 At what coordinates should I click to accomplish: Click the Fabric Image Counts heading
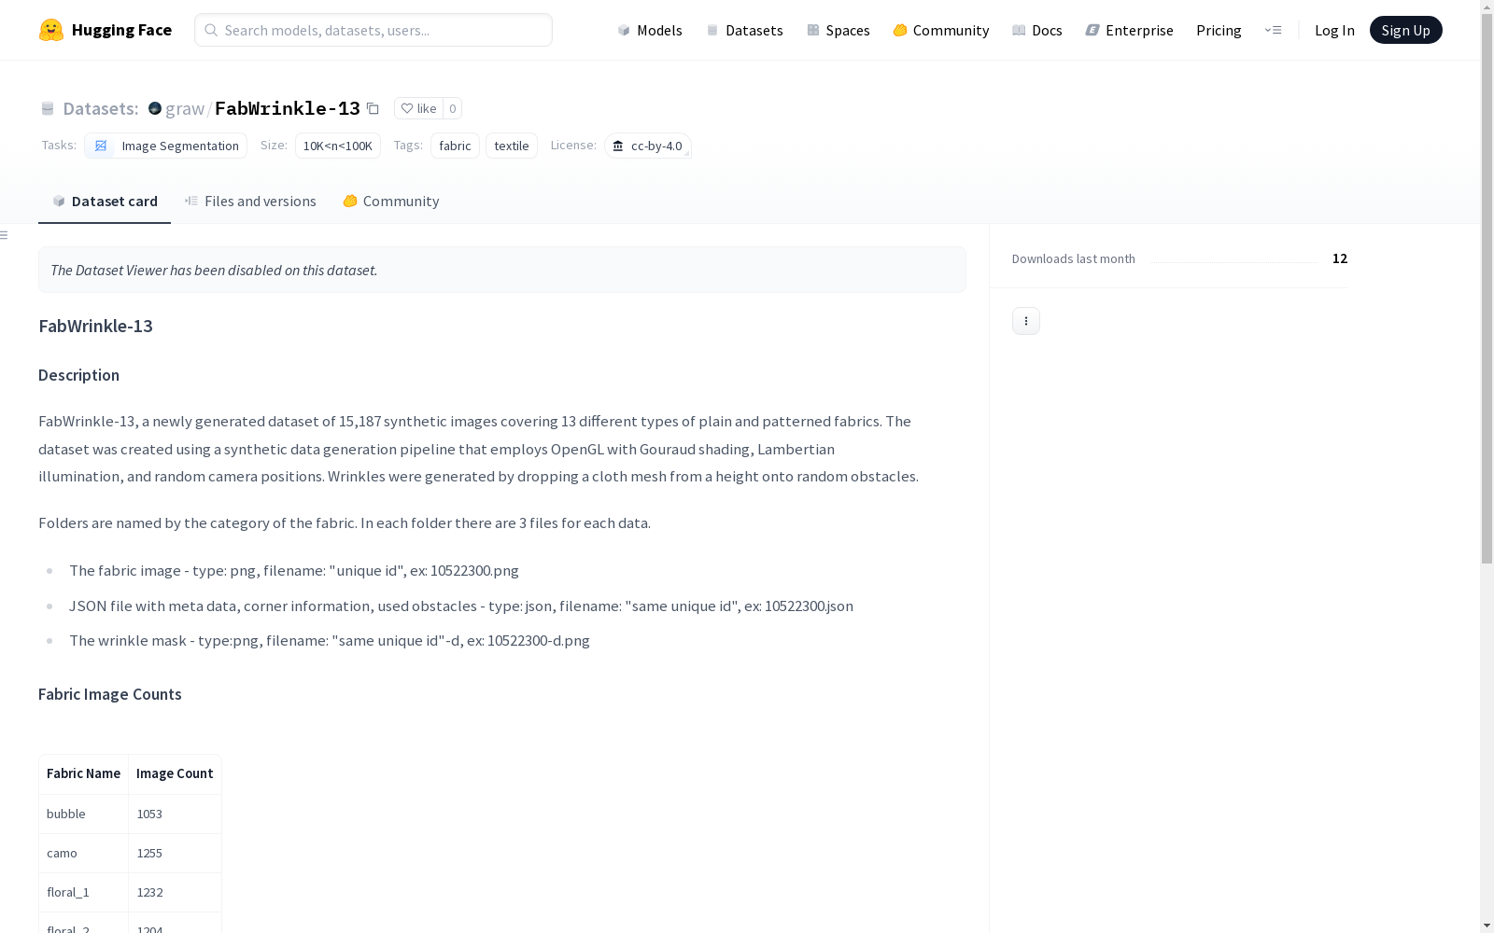click(110, 694)
